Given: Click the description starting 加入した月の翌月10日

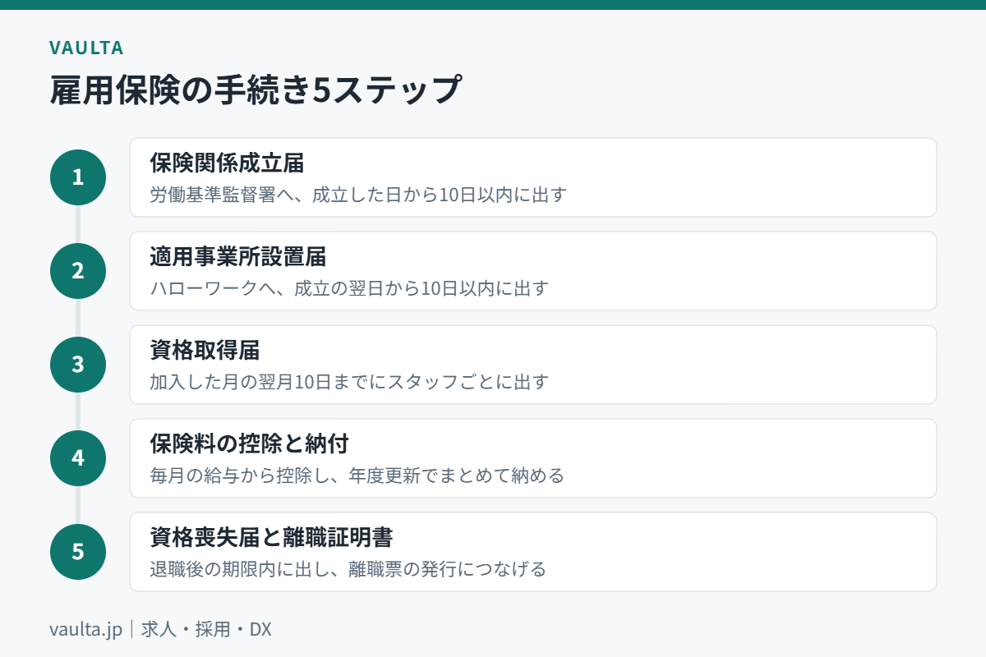Looking at the screenshot, I should [349, 383].
